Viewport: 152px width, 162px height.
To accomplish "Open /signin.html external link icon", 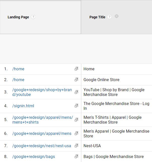I will tap(77, 106).
